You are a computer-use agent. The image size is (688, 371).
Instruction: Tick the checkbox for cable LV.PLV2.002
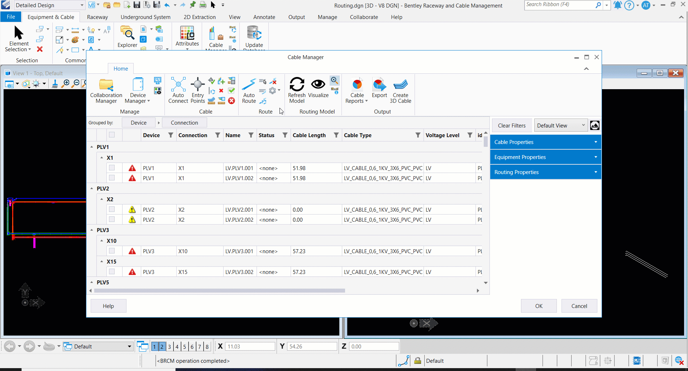click(x=112, y=219)
